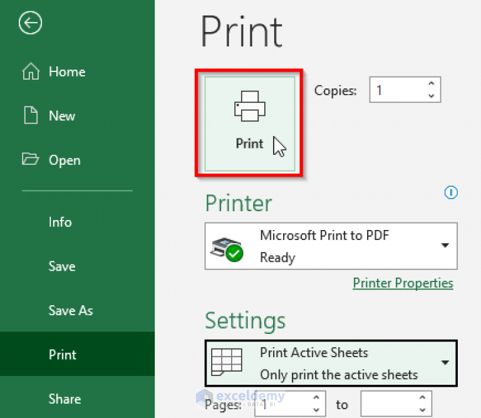
Task: Click the Microsoft Print to PDF printer icon
Action: click(x=226, y=249)
